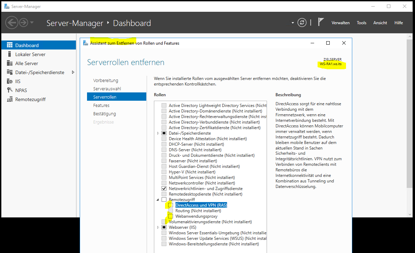Collapse the Remotezugriff tree node
Screen dimensions: 415x253
pos(158,200)
